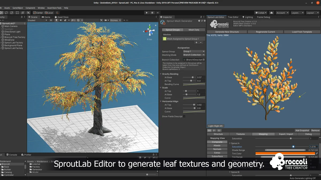The image size is (321, 180).
Task: Switch to the Tree Editor tab
Action: [233, 17]
